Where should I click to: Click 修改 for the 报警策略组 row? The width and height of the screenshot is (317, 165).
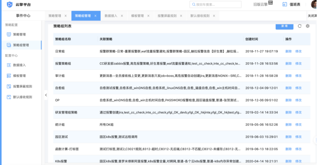(298, 64)
